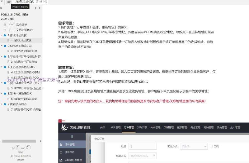Open the 2.1OPS增加物流轨迹 page

pyautogui.click(x=24, y=51)
